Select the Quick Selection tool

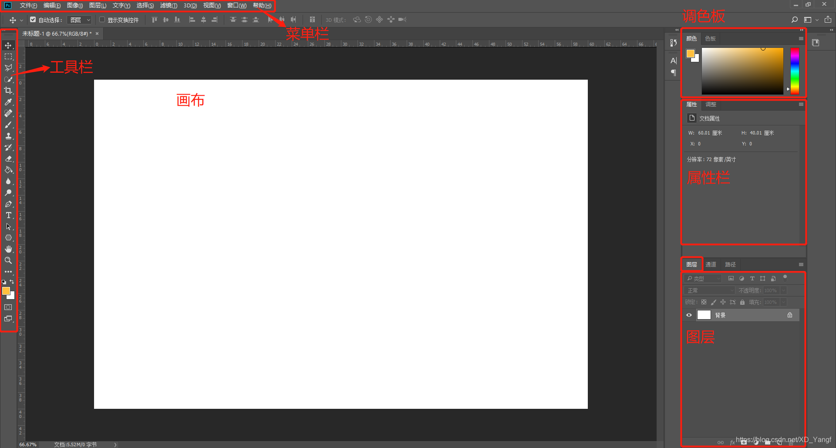coord(8,79)
